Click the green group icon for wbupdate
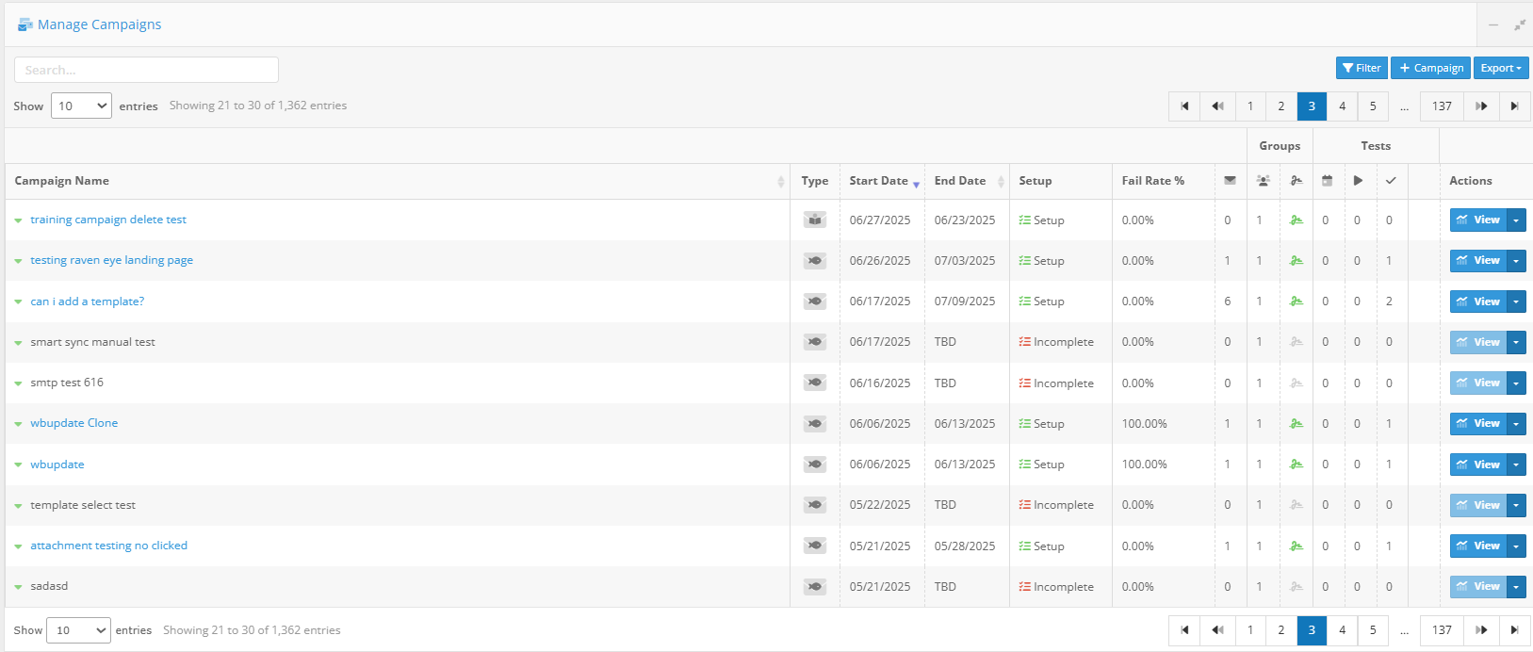The image size is (1533, 652). [x=1297, y=465]
